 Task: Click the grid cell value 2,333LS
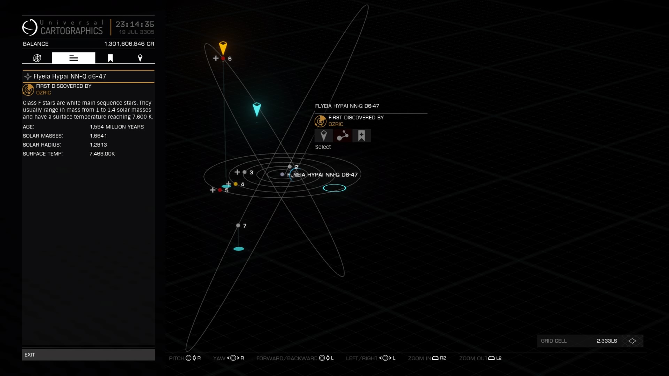(607, 341)
